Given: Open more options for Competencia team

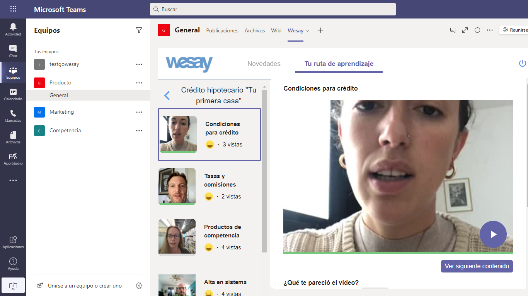Looking at the screenshot, I should coord(139,131).
